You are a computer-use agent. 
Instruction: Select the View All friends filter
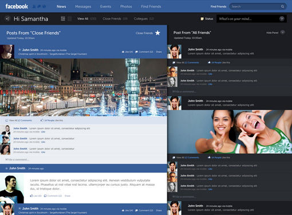(86, 18)
